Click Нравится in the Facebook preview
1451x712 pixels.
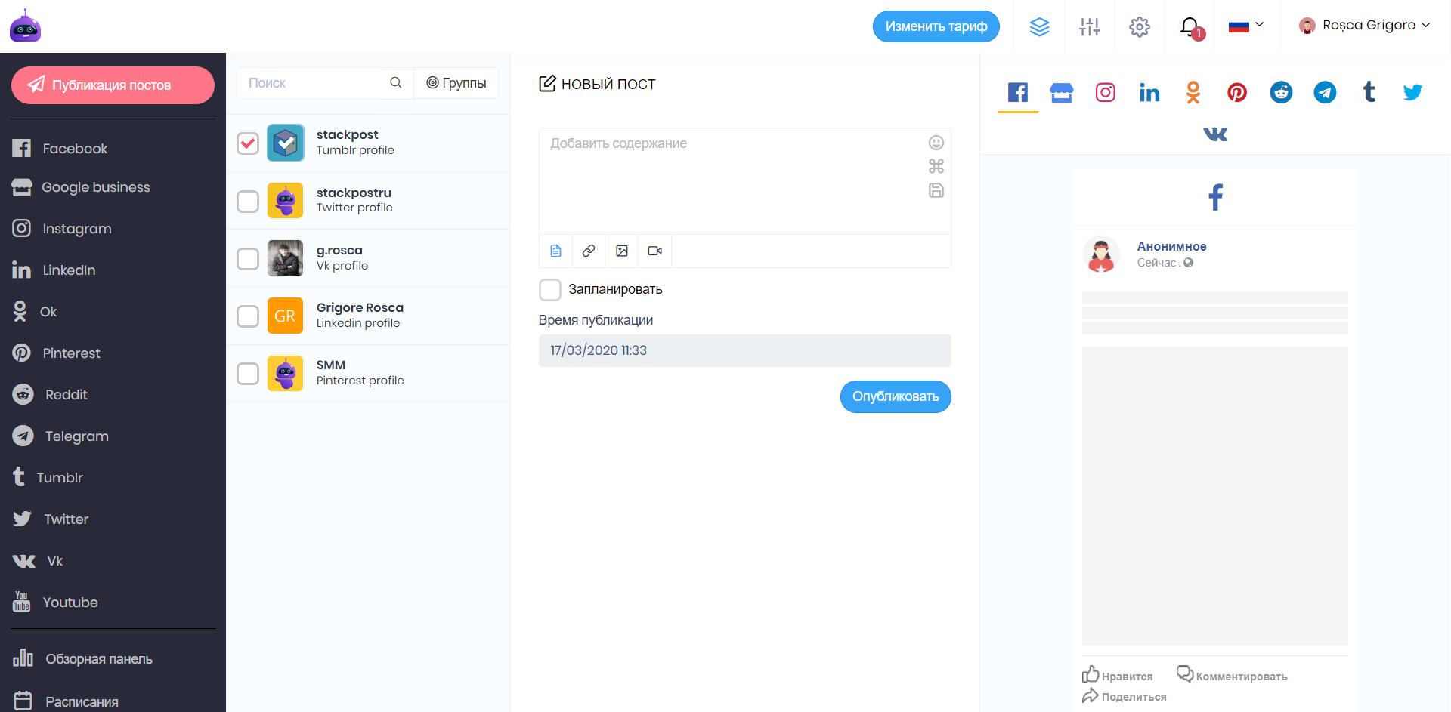[1118, 675]
